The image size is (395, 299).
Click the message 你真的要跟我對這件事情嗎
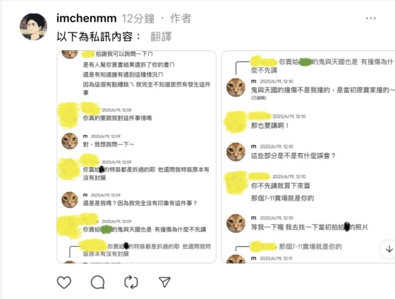click(x=117, y=118)
